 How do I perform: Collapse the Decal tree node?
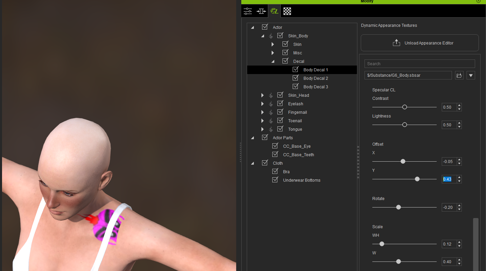(x=273, y=61)
